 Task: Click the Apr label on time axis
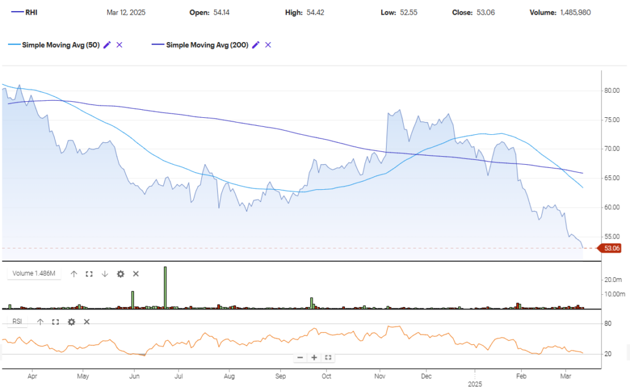tap(32, 376)
